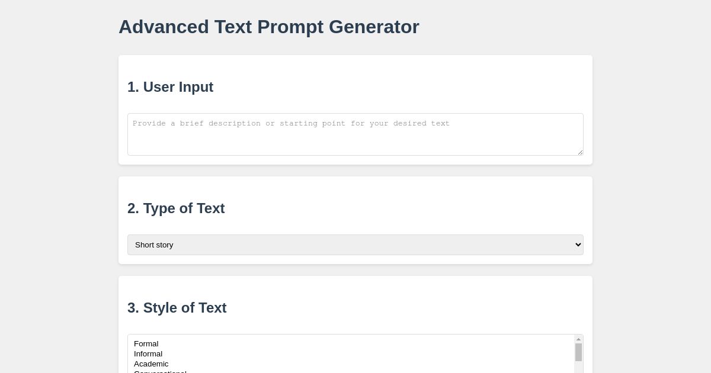Select the Formal style option
The image size is (711, 373).
pos(146,344)
